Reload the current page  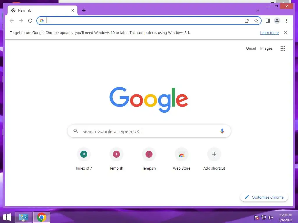point(30,21)
